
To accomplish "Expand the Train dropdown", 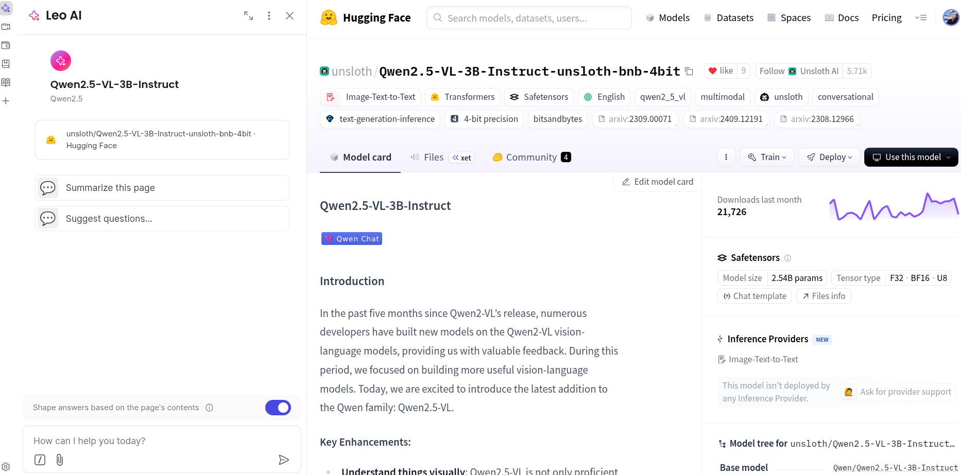I will pos(767,157).
